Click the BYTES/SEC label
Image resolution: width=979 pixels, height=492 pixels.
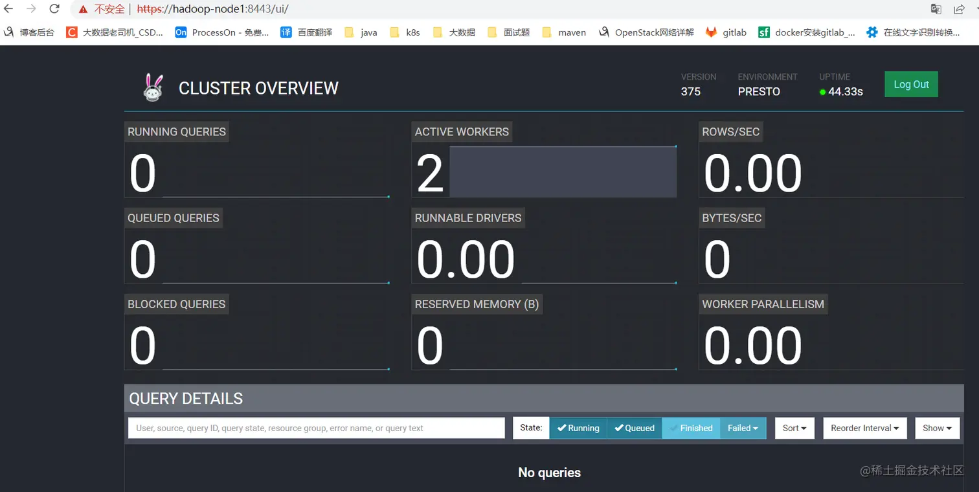[732, 218]
